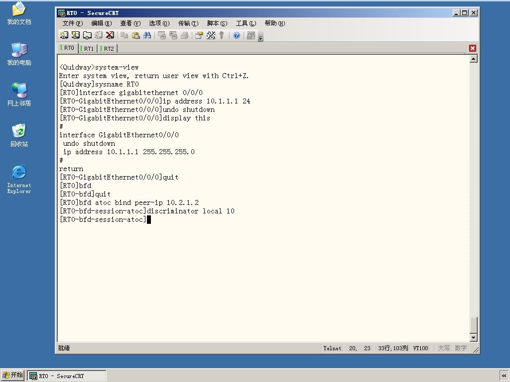
Task: Close the active tab with red X
Action: click(473, 48)
